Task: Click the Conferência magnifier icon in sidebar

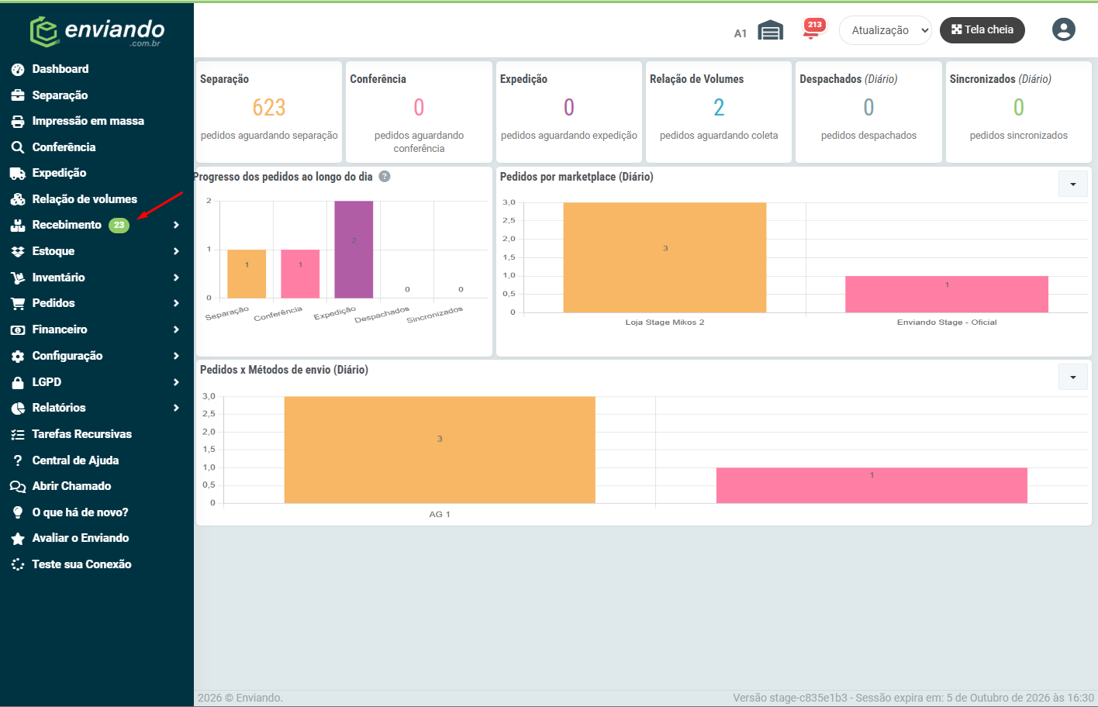Action: coord(18,147)
